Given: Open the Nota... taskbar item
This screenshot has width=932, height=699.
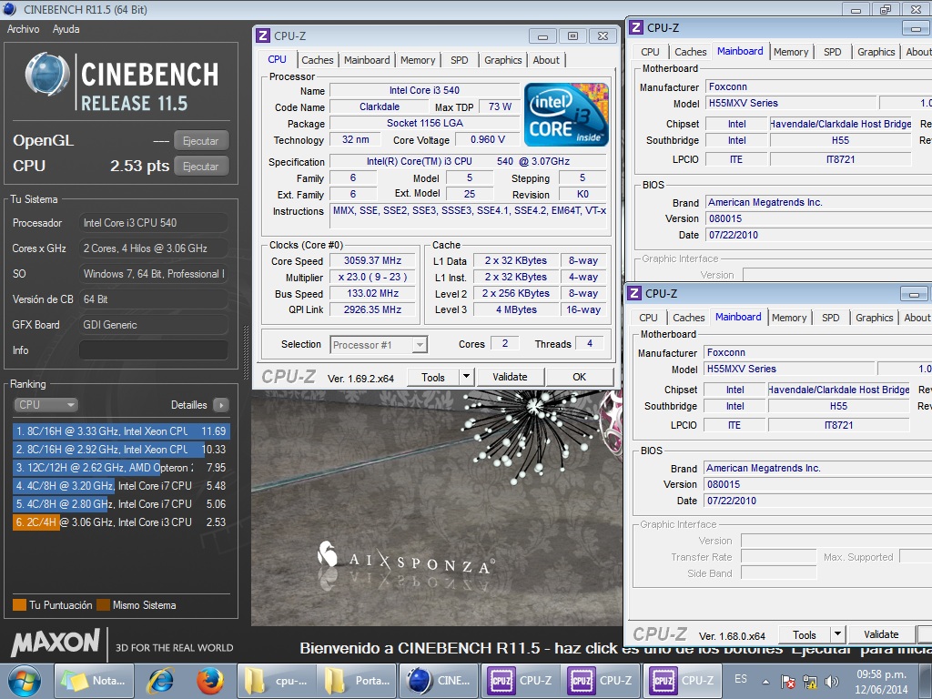Looking at the screenshot, I should click(x=95, y=681).
